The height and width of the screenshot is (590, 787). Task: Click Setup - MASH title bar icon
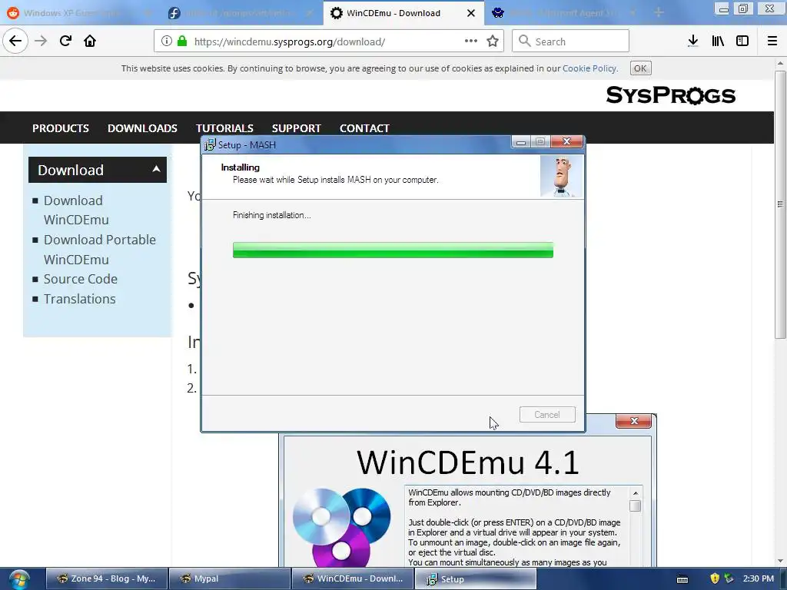click(210, 145)
